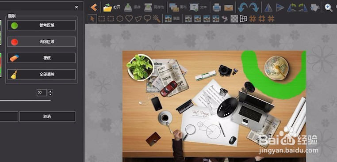Flip image horizontally with triangle icon
Screen dimensions: 337x162
268,8
